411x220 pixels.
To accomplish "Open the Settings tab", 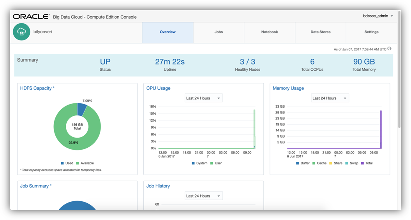I will click(x=371, y=32).
